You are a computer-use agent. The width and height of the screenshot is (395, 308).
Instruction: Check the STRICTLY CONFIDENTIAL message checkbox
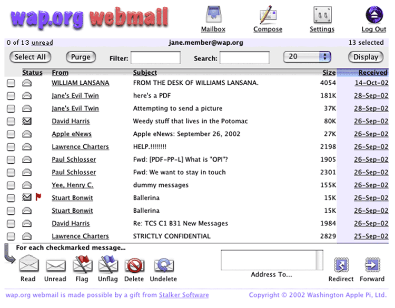click(x=11, y=236)
